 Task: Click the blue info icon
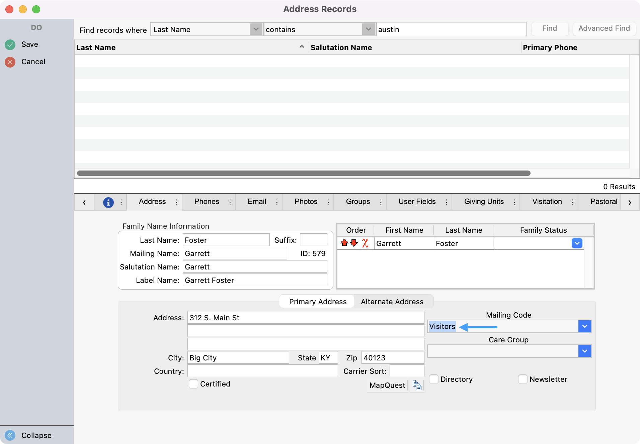click(x=108, y=202)
